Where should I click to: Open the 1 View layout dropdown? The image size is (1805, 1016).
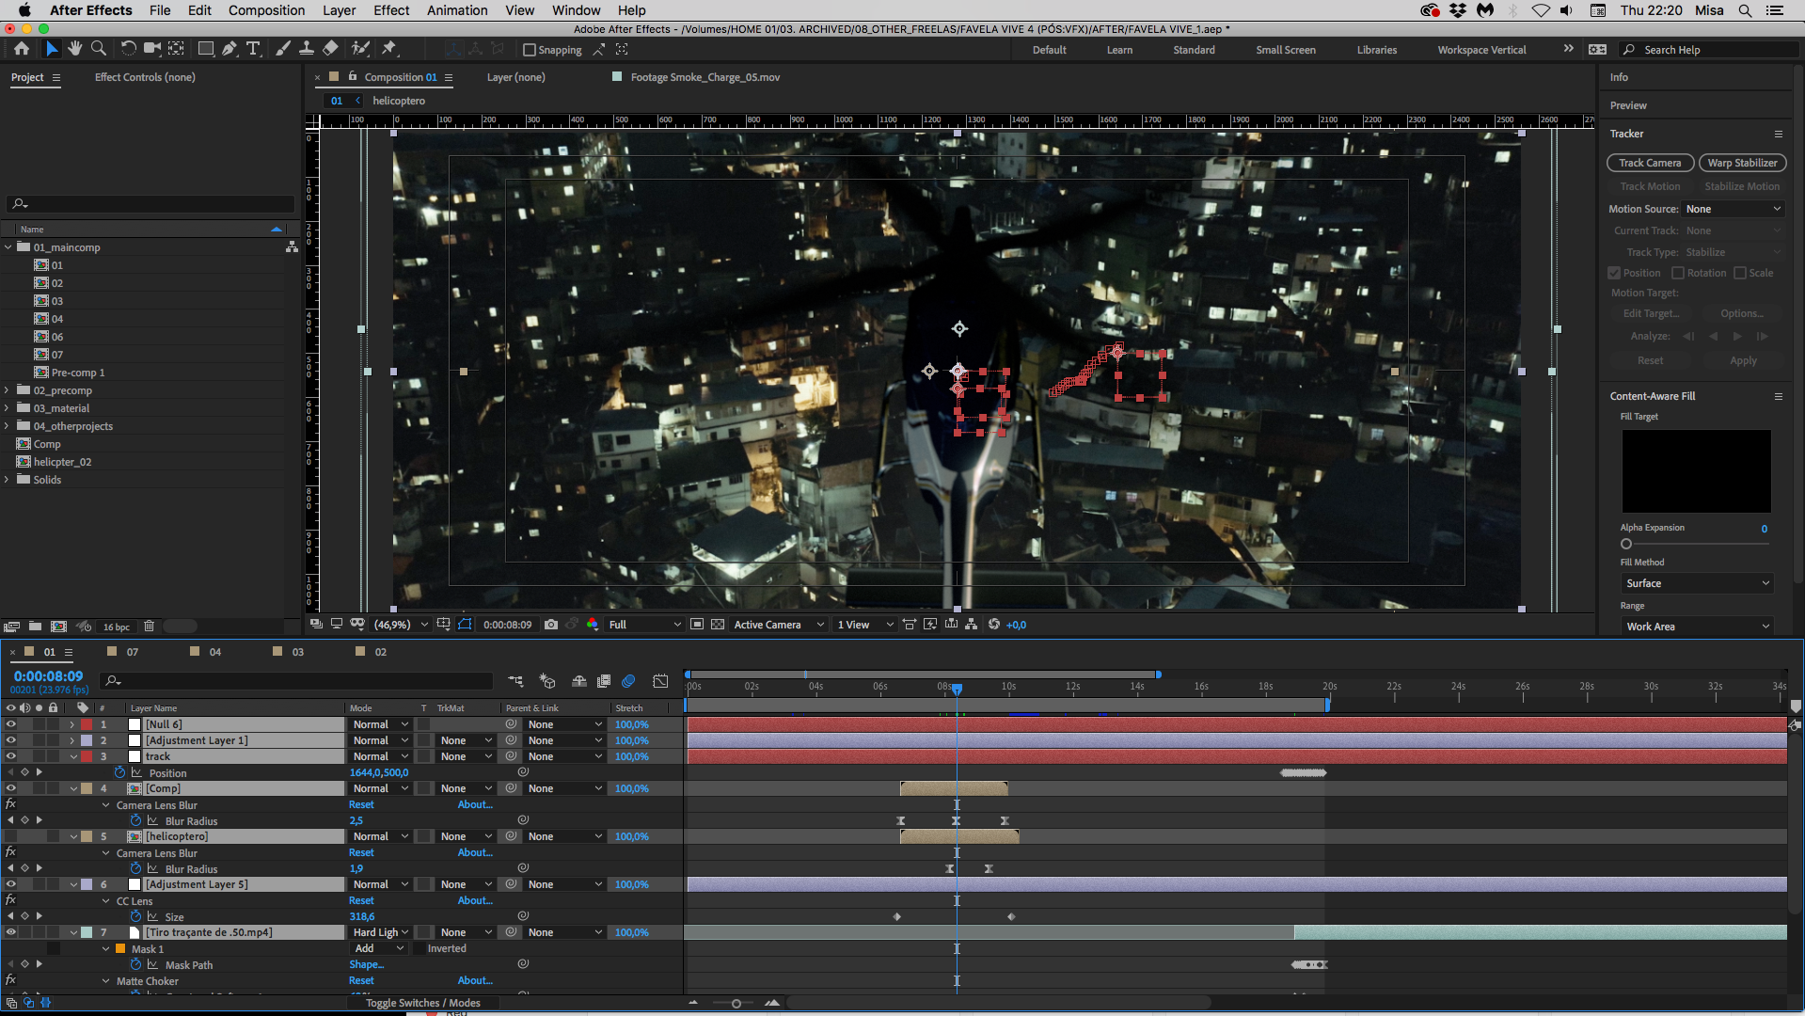tap(865, 625)
